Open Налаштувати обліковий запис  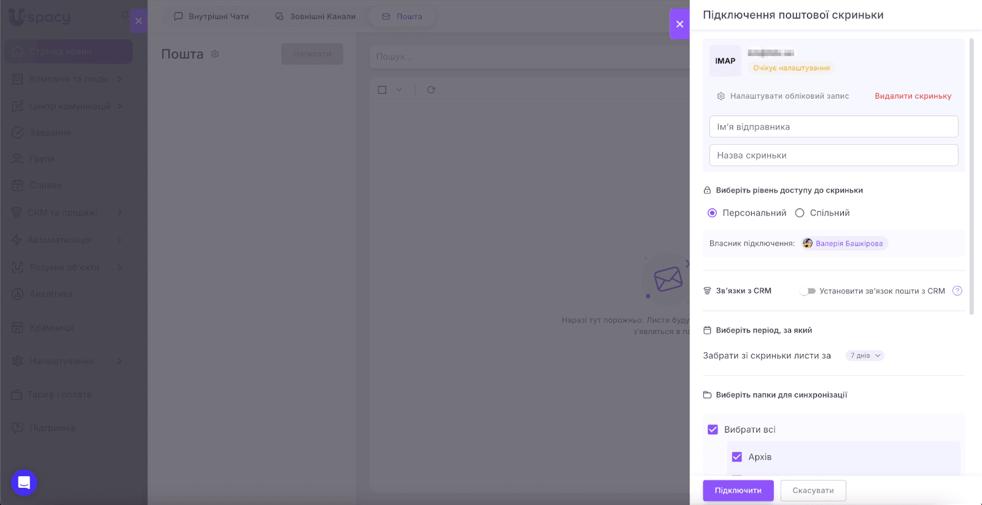point(783,96)
